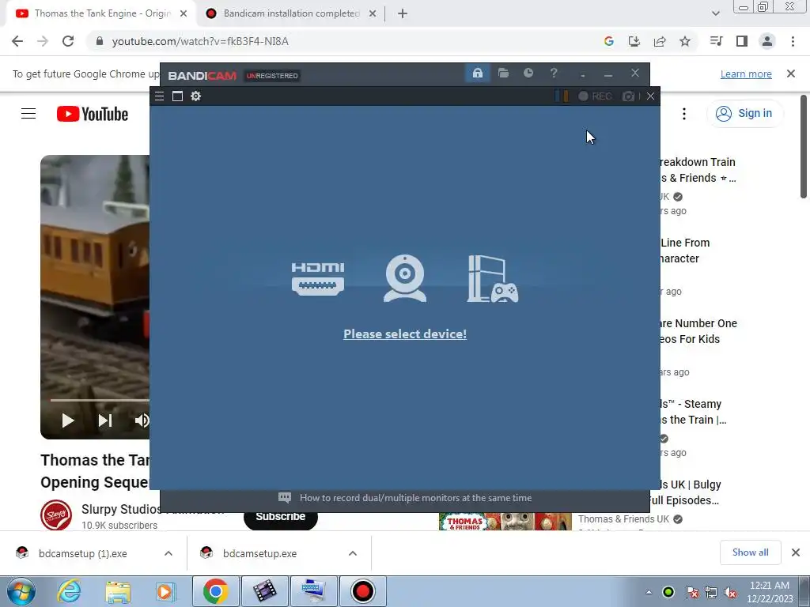Go back in Chrome

[17, 41]
